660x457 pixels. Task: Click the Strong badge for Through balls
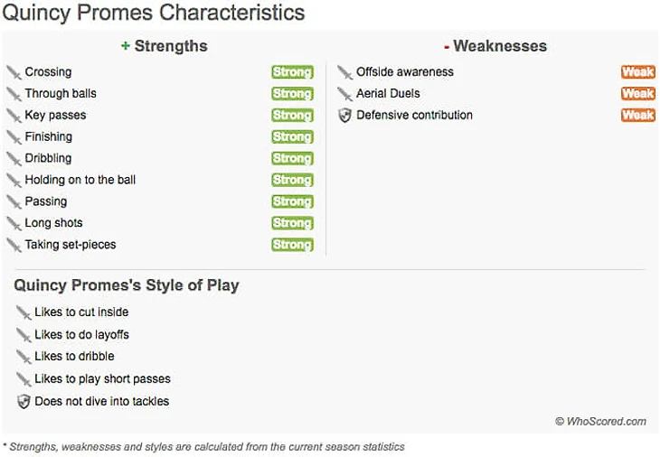pyautogui.click(x=292, y=94)
